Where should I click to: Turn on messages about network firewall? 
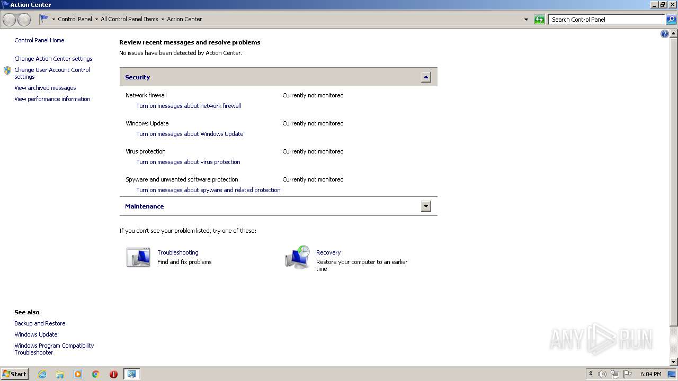pyautogui.click(x=189, y=106)
